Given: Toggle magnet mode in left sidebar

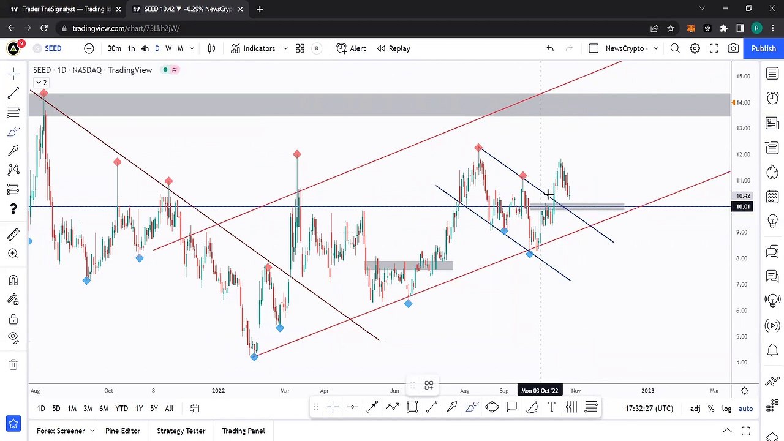Looking at the screenshot, I should point(13,281).
